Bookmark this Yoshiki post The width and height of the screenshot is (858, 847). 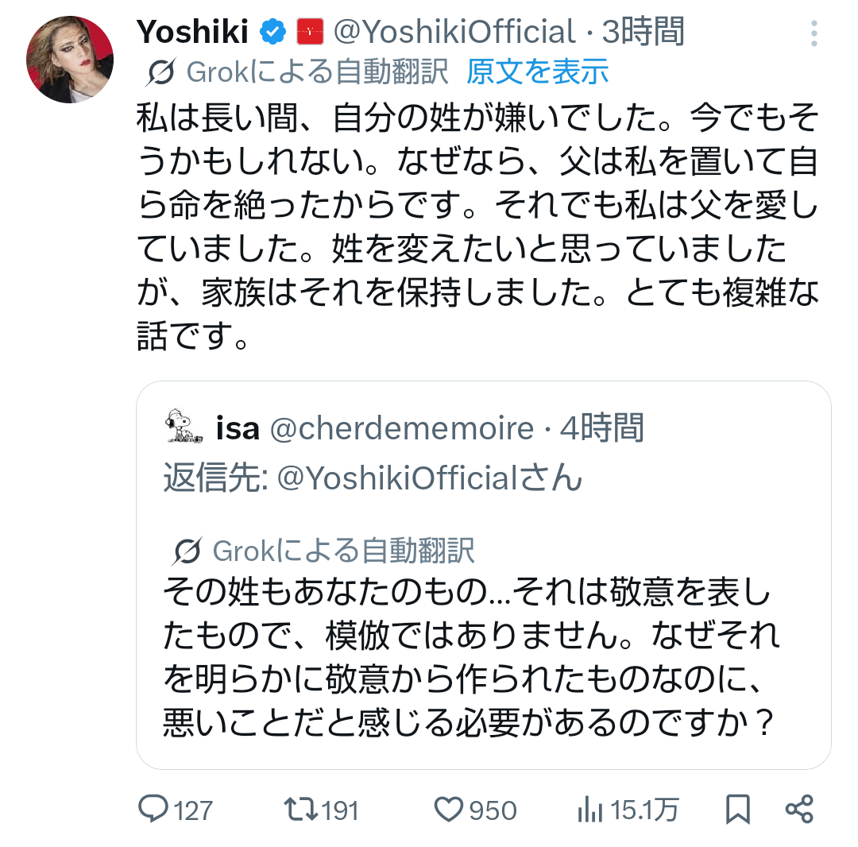738,810
